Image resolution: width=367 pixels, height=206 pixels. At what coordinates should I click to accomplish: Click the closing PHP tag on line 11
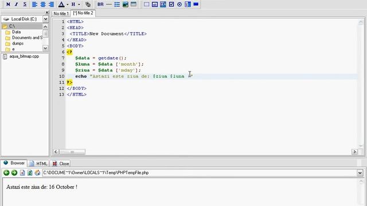(69, 82)
